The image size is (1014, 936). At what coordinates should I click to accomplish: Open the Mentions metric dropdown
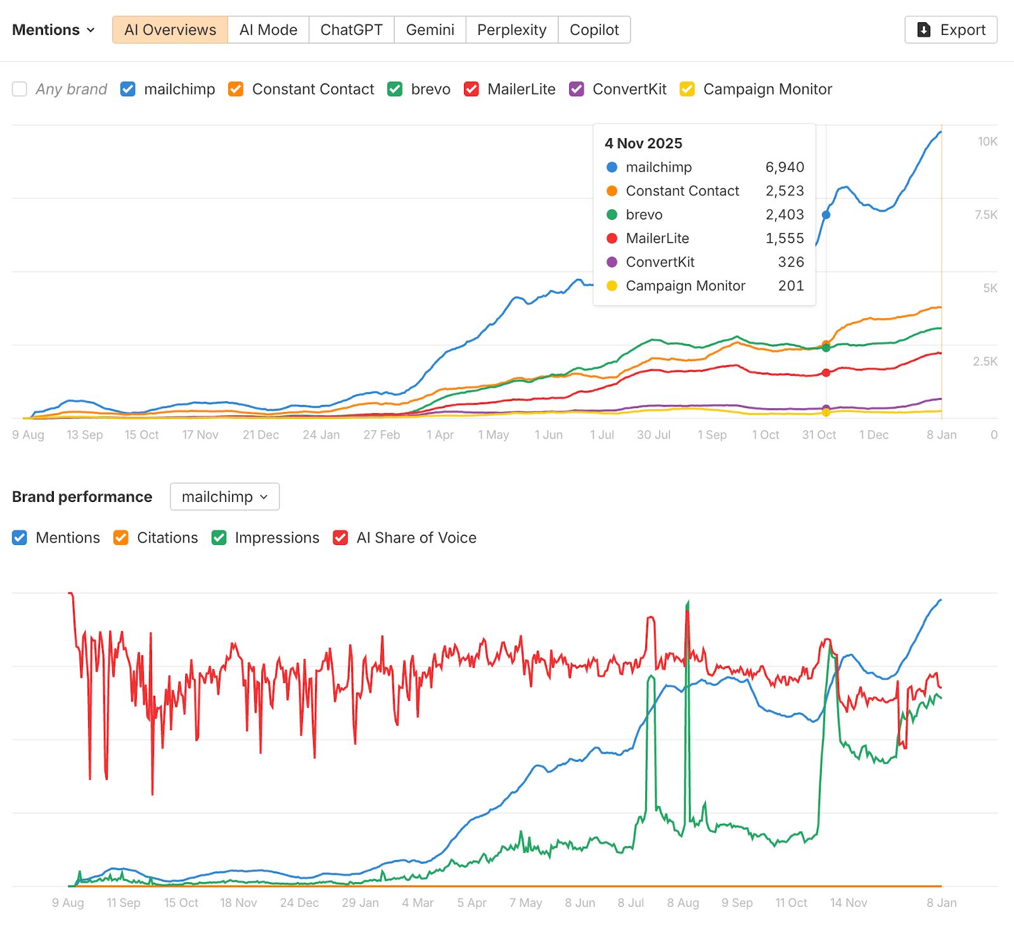tap(53, 29)
